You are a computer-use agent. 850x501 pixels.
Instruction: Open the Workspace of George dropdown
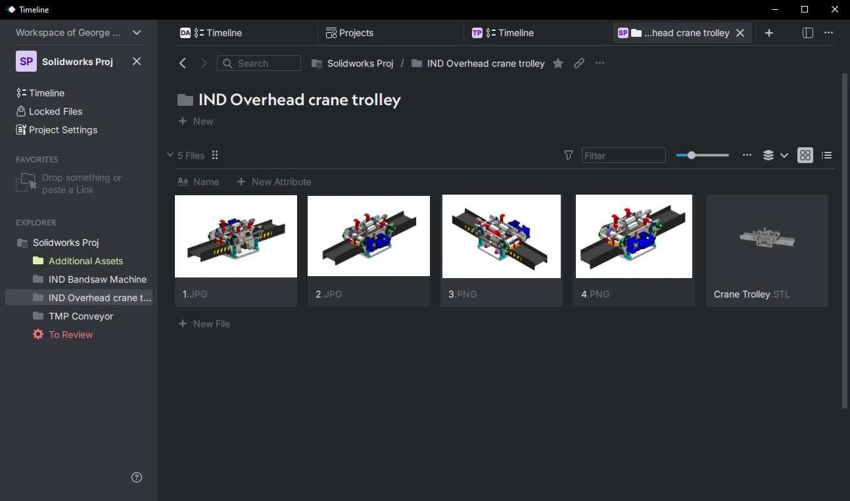click(136, 32)
